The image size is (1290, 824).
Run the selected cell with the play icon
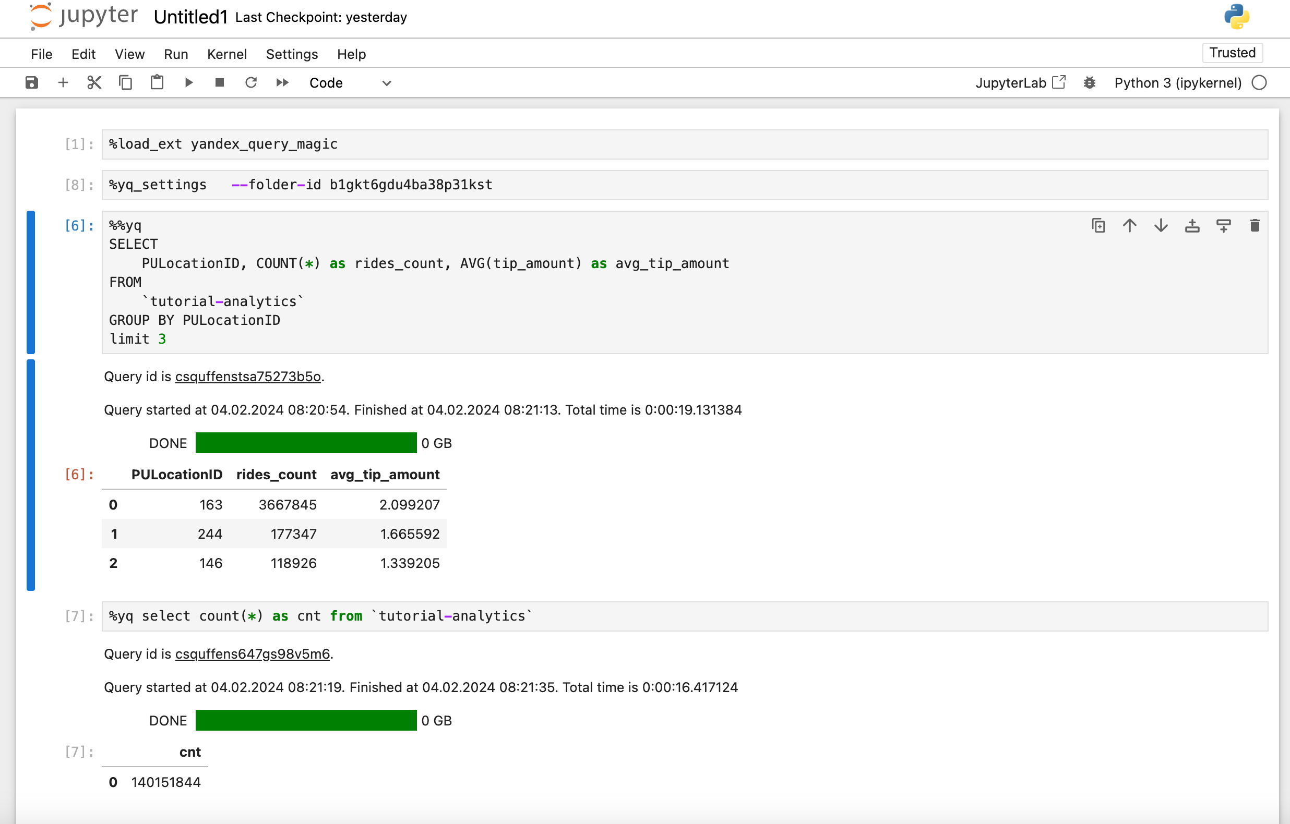[188, 82]
